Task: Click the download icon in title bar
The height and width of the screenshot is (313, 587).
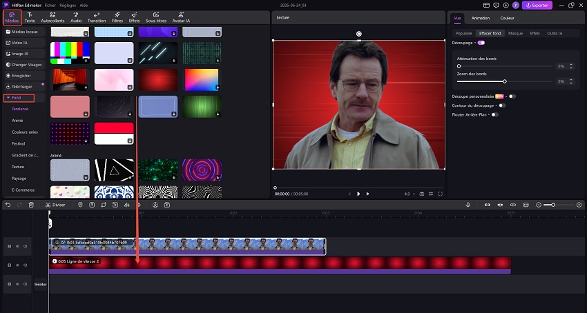Action: point(506,6)
